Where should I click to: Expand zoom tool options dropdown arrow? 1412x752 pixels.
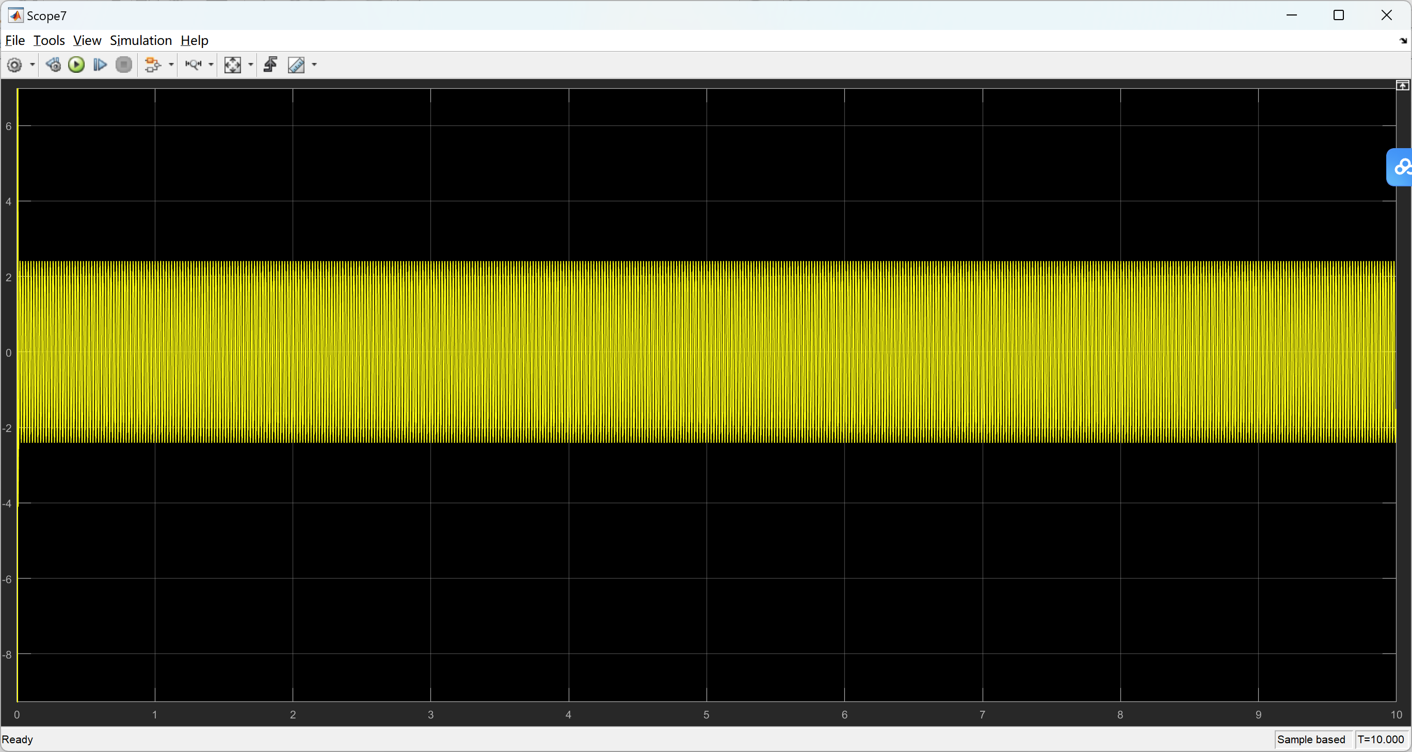pos(211,65)
